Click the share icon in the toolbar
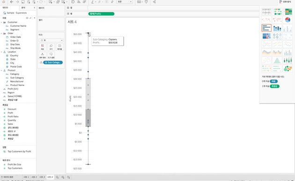The image size is (295, 181). tap(154, 2)
